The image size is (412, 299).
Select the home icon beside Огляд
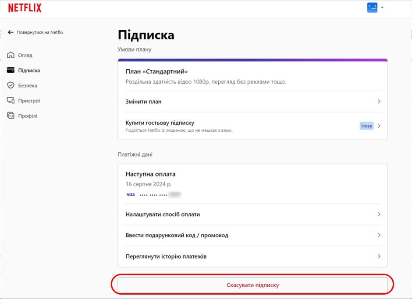[10, 55]
